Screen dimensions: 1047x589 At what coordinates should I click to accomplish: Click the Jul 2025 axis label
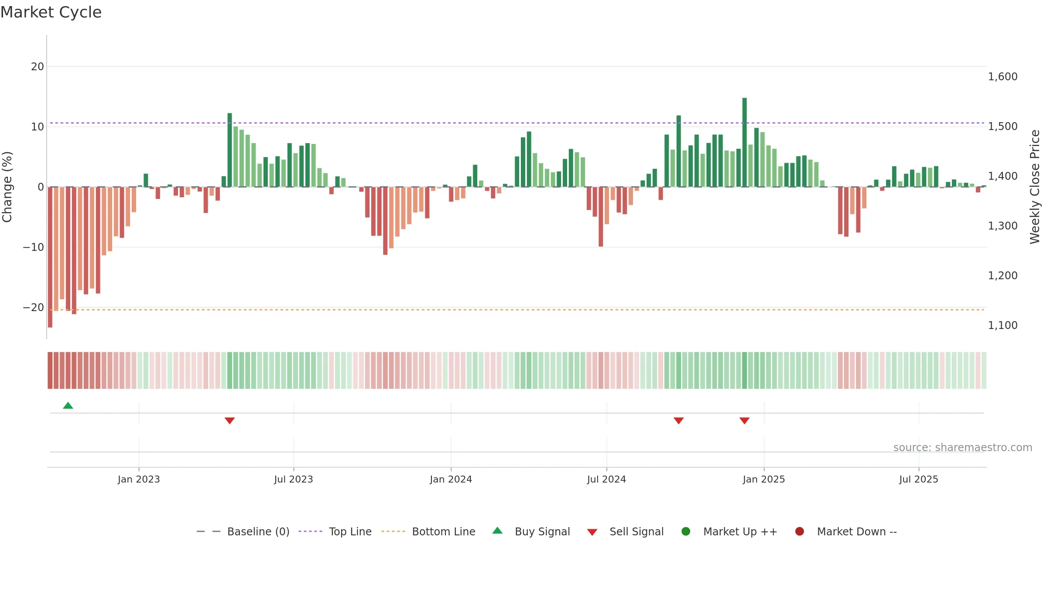click(x=919, y=479)
